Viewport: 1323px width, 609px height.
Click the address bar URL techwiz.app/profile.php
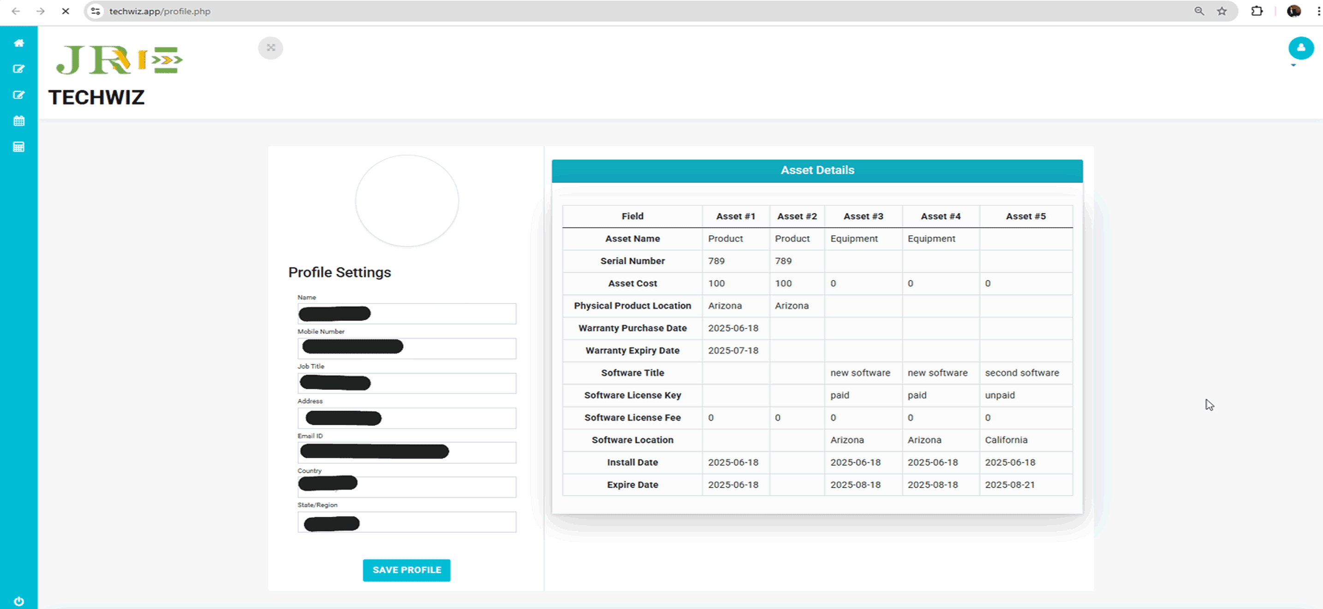click(x=160, y=11)
